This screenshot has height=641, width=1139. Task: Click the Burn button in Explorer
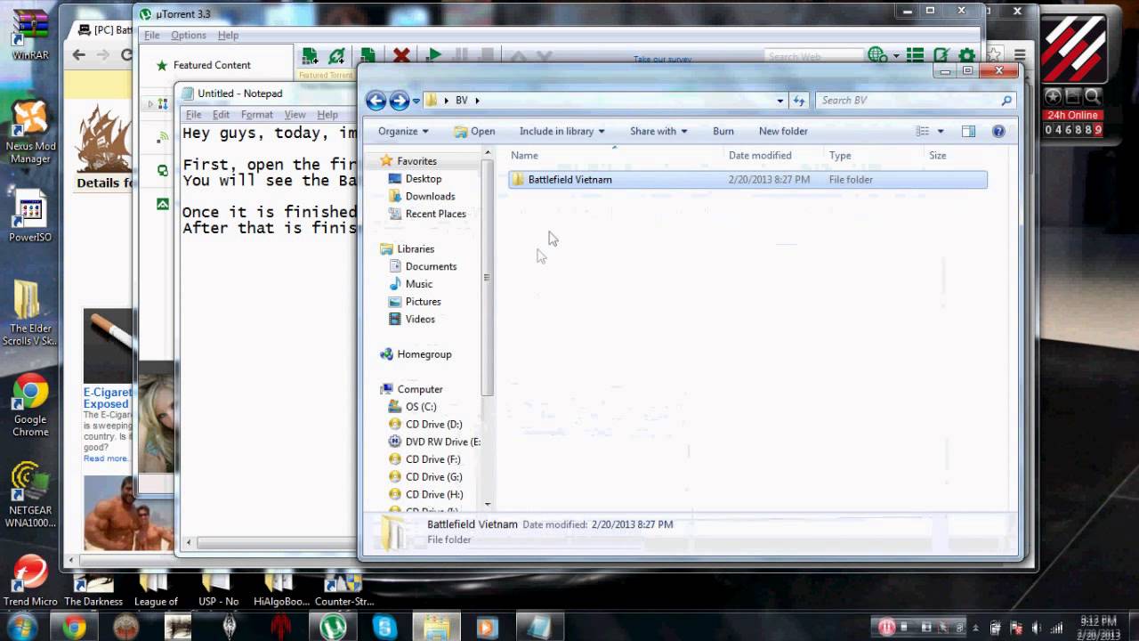point(723,131)
